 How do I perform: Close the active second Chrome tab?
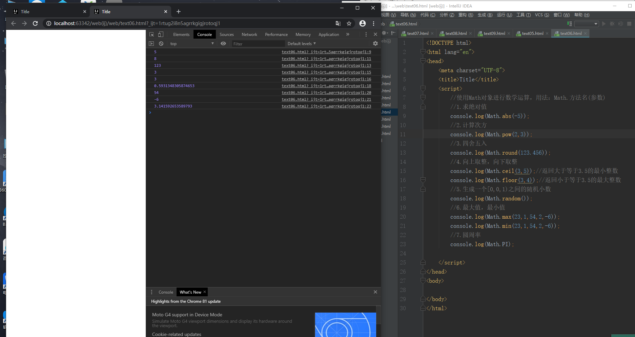tap(166, 12)
